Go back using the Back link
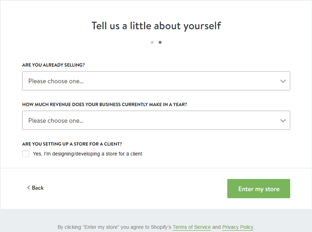This screenshot has height=232, width=312. coord(38,188)
